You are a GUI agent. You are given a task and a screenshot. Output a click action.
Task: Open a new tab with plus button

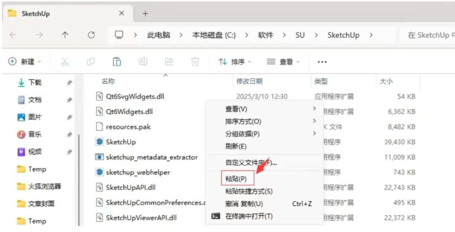point(145,13)
